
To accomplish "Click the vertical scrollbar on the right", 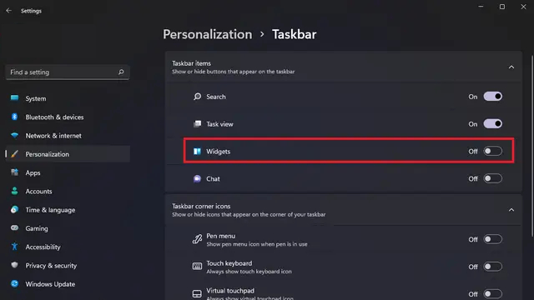I will coord(532,146).
